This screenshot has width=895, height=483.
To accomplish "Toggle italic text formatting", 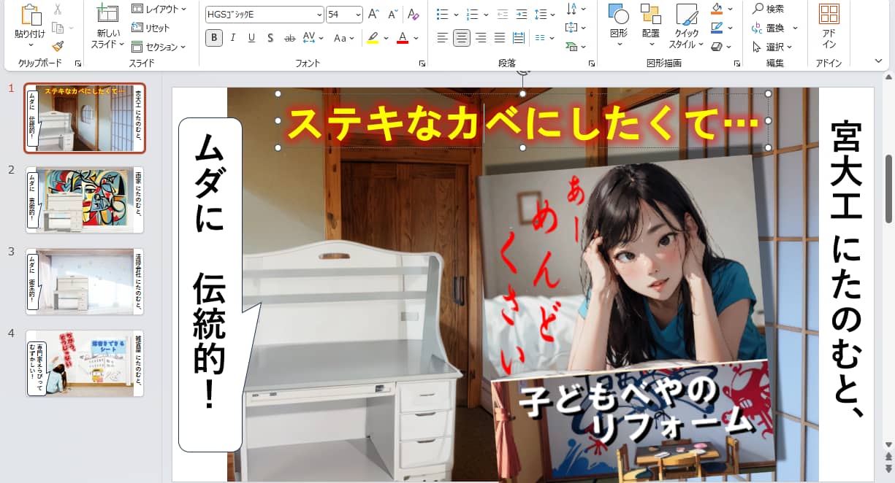I will click(233, 38).
